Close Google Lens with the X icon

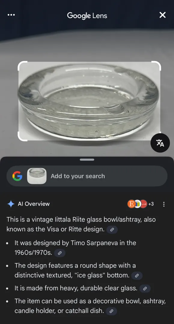pyautogui.click(x=162, y=15)
